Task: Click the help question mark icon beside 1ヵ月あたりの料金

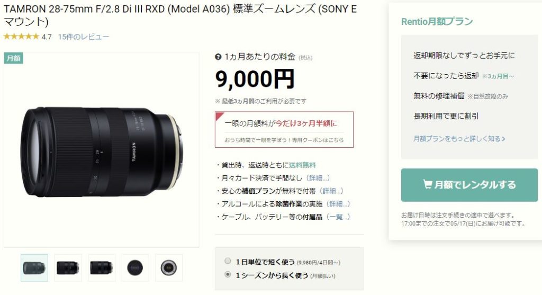Action: [x=218, y=57]
